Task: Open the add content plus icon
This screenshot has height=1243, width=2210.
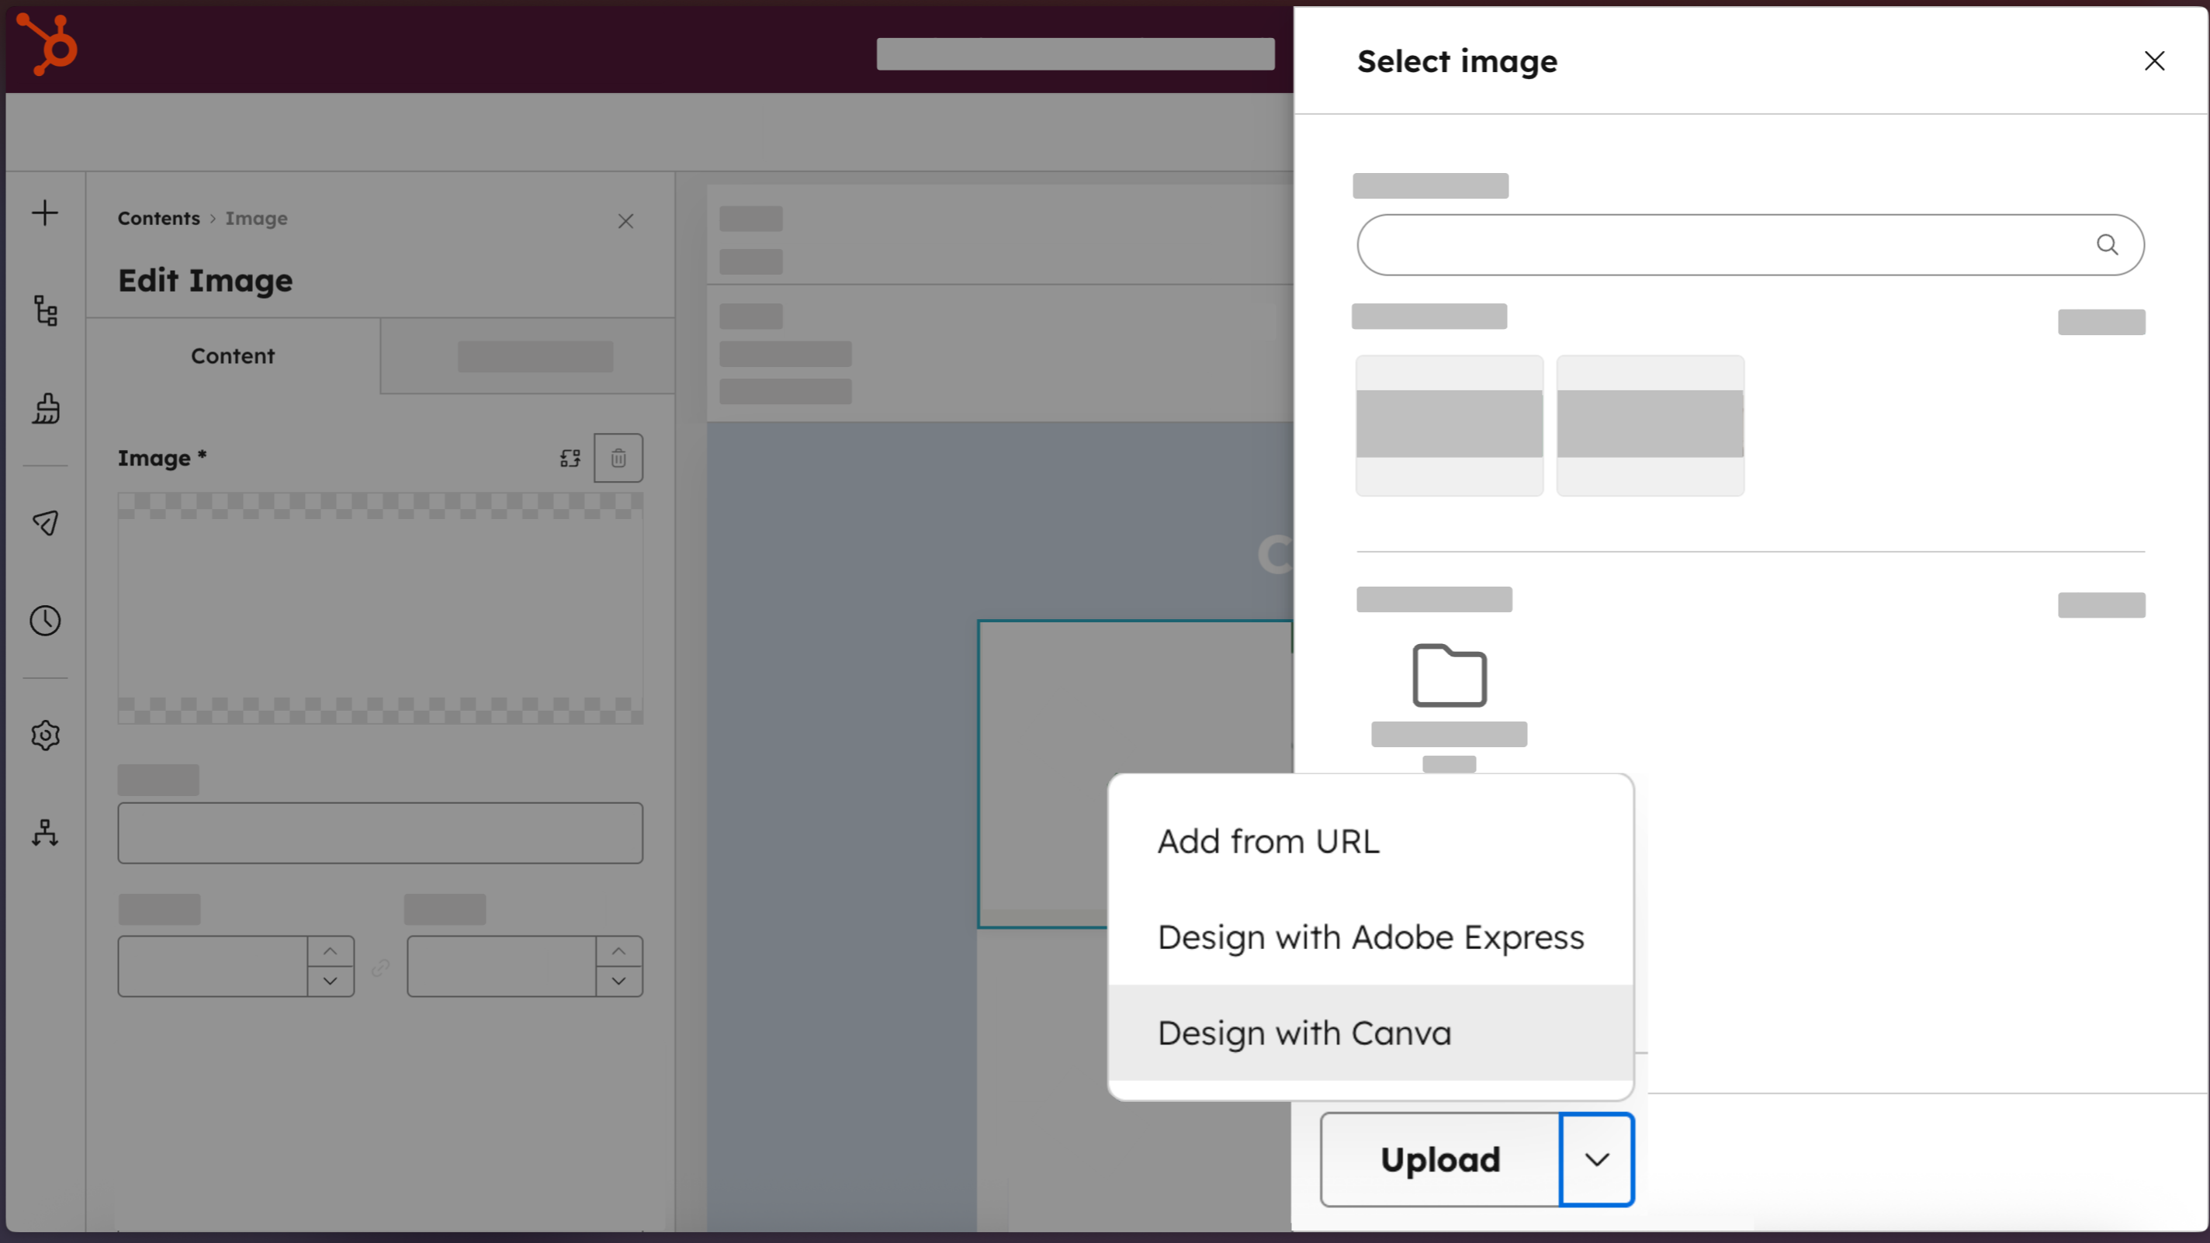Action: coord(44,213)
